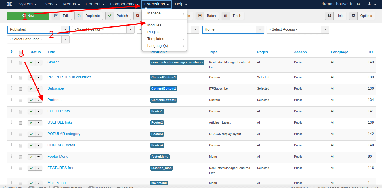Image resolution: width=382 pixels, height=188 pixels.
Task: Click the Duplicate toolbar button
Action: pos(89,16)
